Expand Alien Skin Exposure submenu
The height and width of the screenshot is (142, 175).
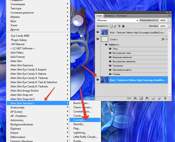[x=38, y=65]
